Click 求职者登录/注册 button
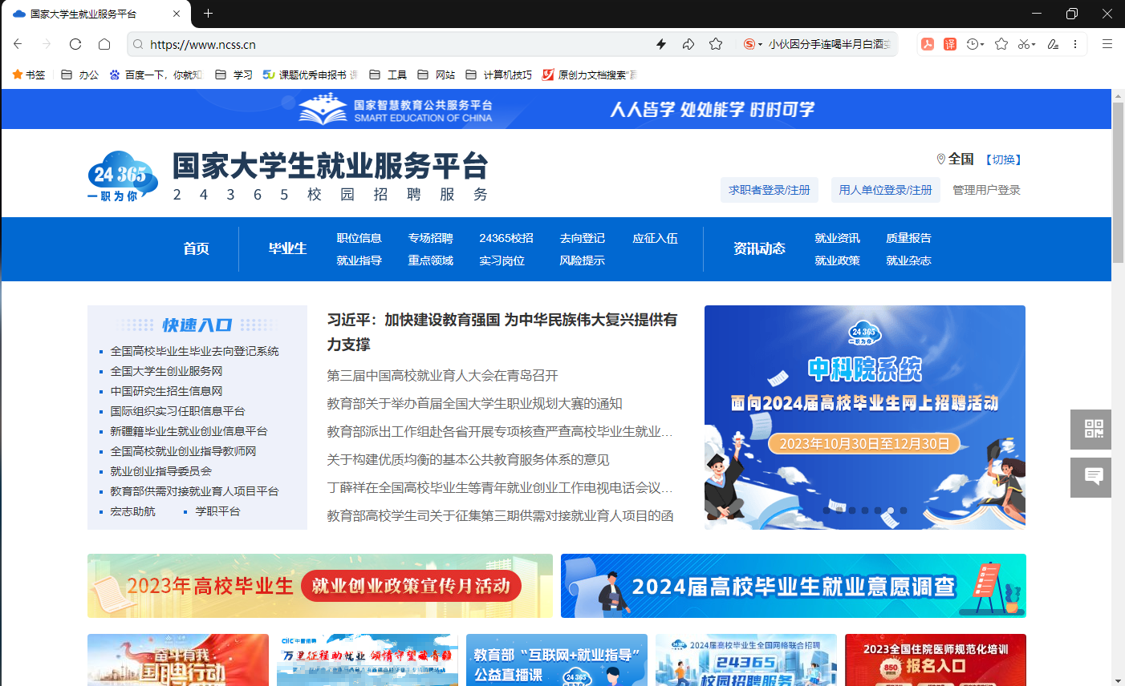 point(769,190)
